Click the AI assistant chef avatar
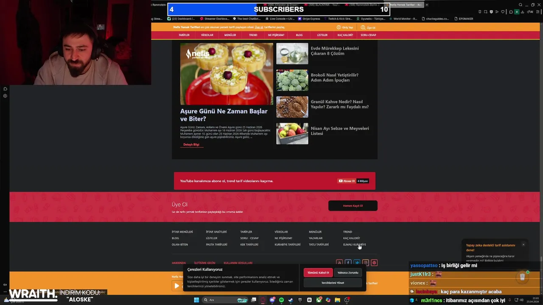Screen dimensions: 543x305 pyautogui.click(x=522, y=277)
